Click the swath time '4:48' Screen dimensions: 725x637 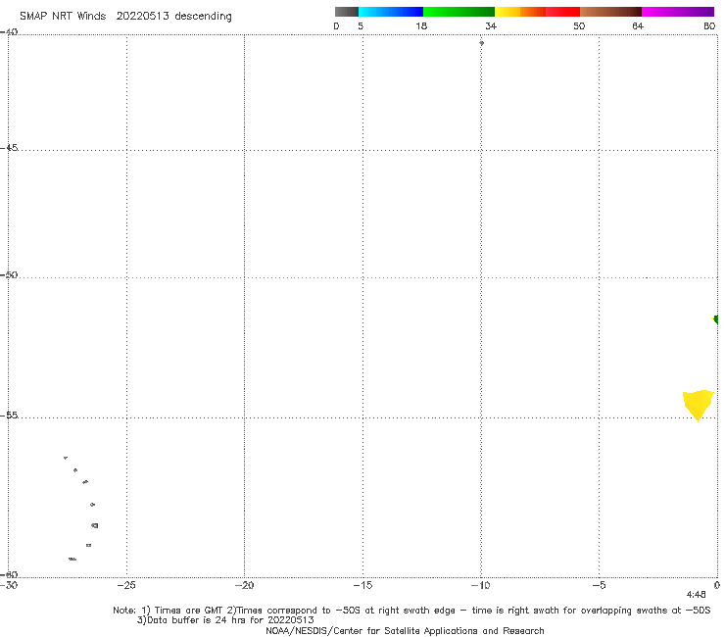tap(696, 595)
